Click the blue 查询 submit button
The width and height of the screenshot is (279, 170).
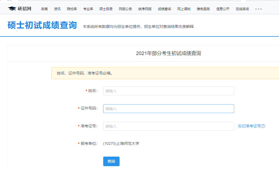(x=111, y=161)
